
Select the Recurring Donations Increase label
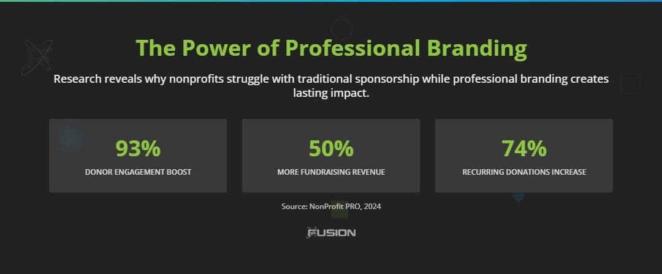pos(524,172)
